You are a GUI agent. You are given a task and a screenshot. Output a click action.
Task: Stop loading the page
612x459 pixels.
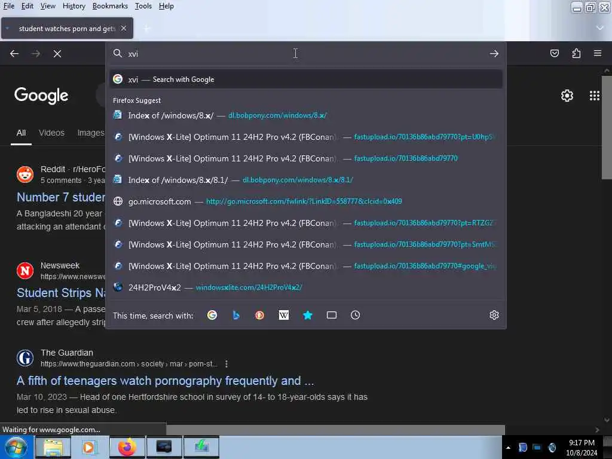click(x=57, y=53)
